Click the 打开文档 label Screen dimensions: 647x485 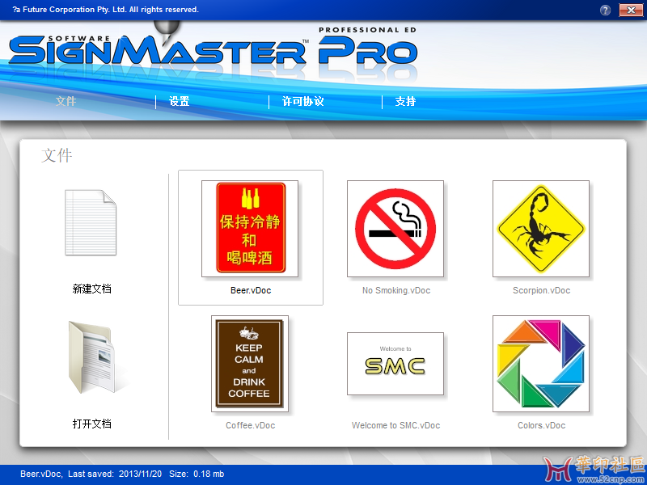(x=91, y=424)
